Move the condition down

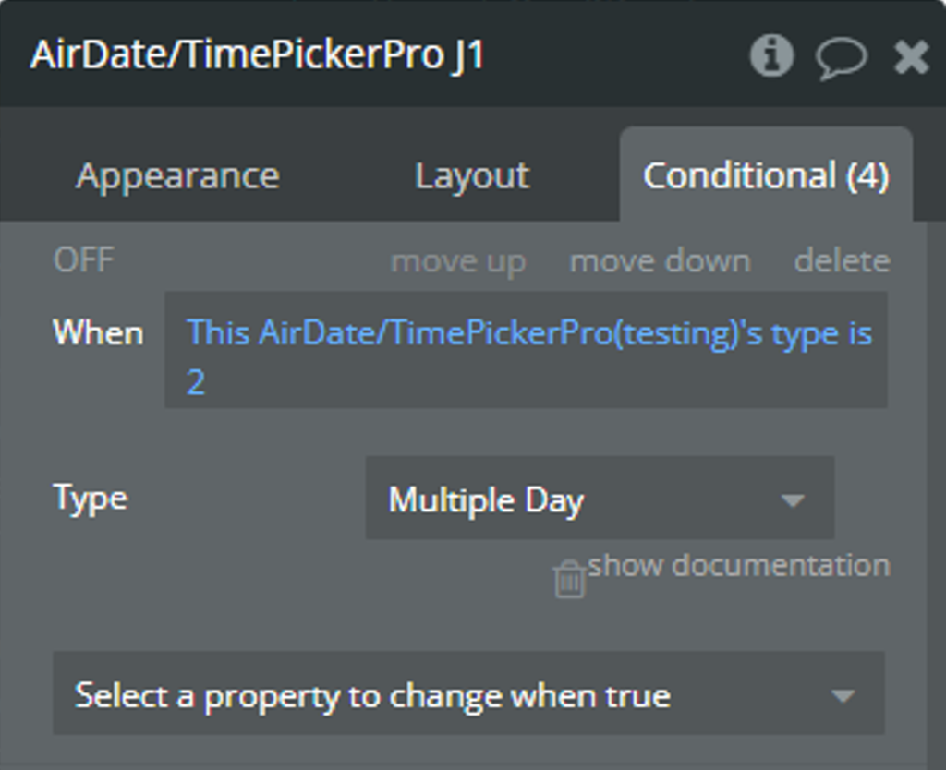pyautogui.click(x=660, y=261)
